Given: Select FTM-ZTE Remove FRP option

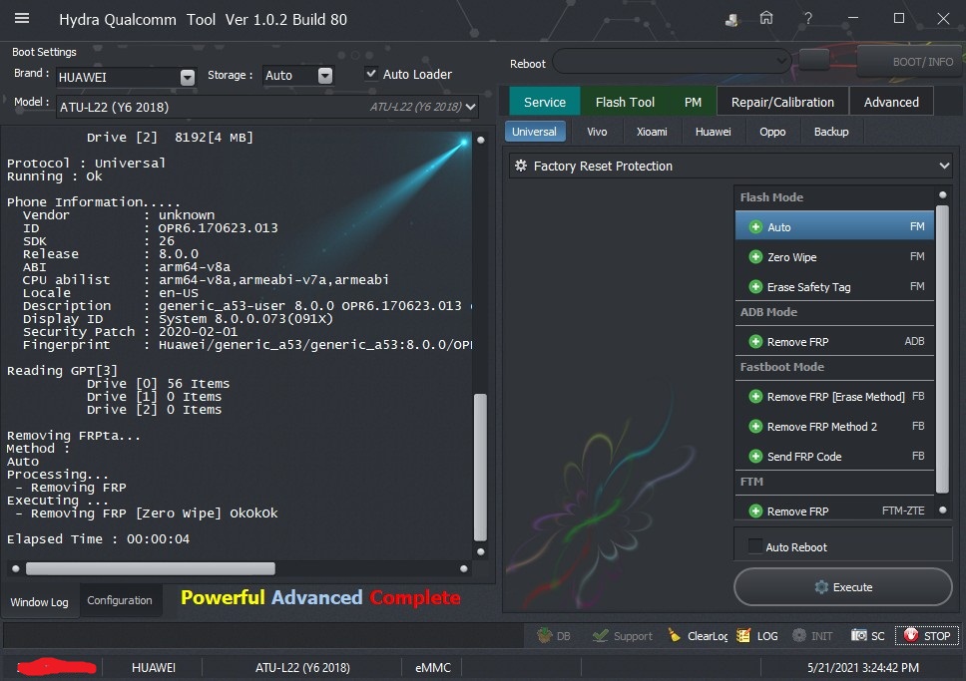Looking at the screenshot, I should tap(835, 511).
